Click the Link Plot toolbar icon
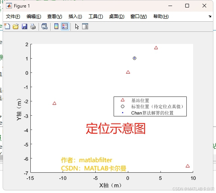Screen dimensions: 216x193 (x=45, y=26)
